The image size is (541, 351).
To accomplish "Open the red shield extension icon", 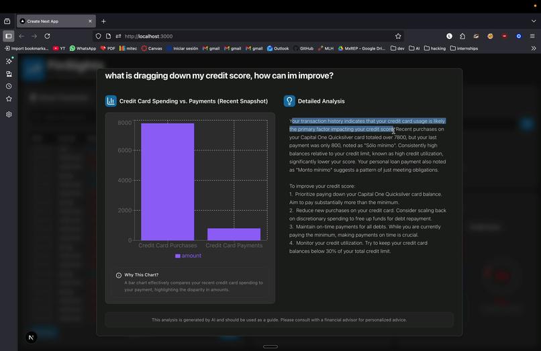I will (505, 36).
